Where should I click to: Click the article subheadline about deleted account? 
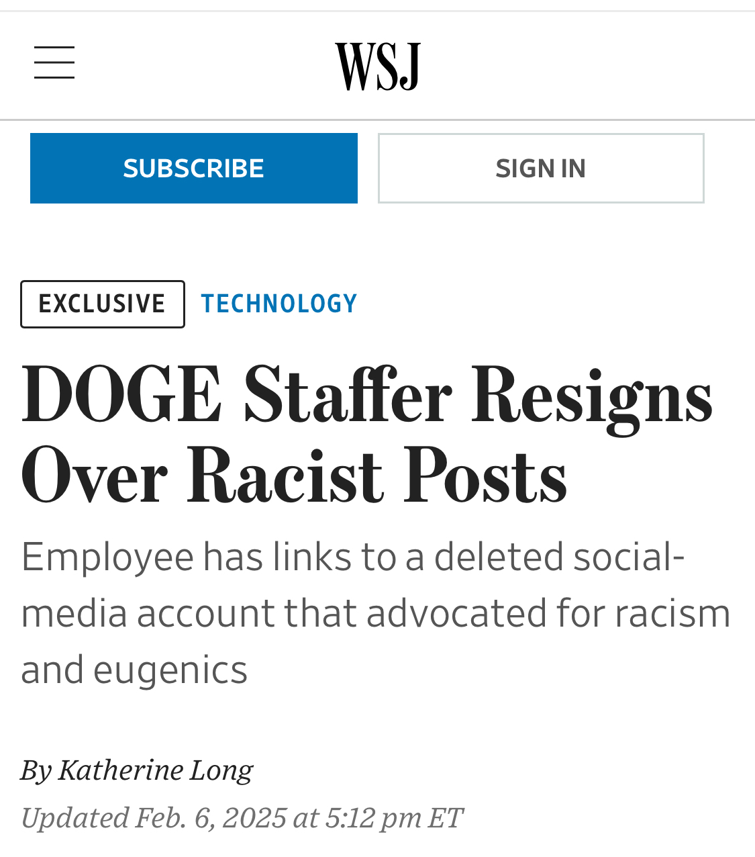tap(376, 613)
